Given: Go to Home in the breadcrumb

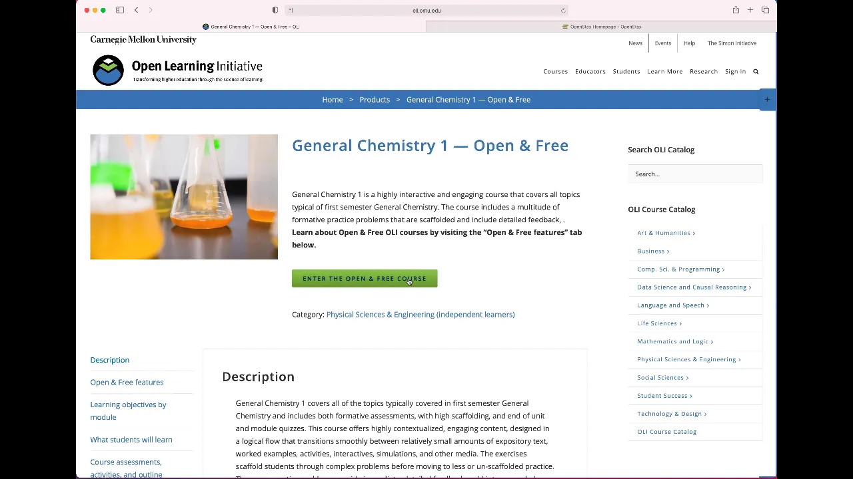Looking at the screenshot, I should (x=333, y=100).
